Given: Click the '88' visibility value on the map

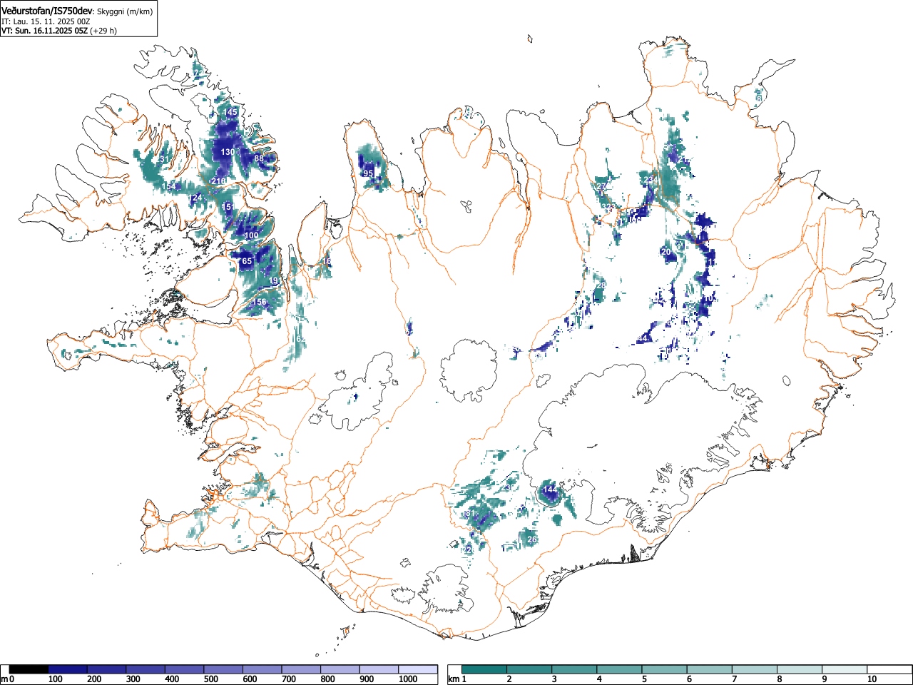Looking at the screenshot, I should pos(259,158).
